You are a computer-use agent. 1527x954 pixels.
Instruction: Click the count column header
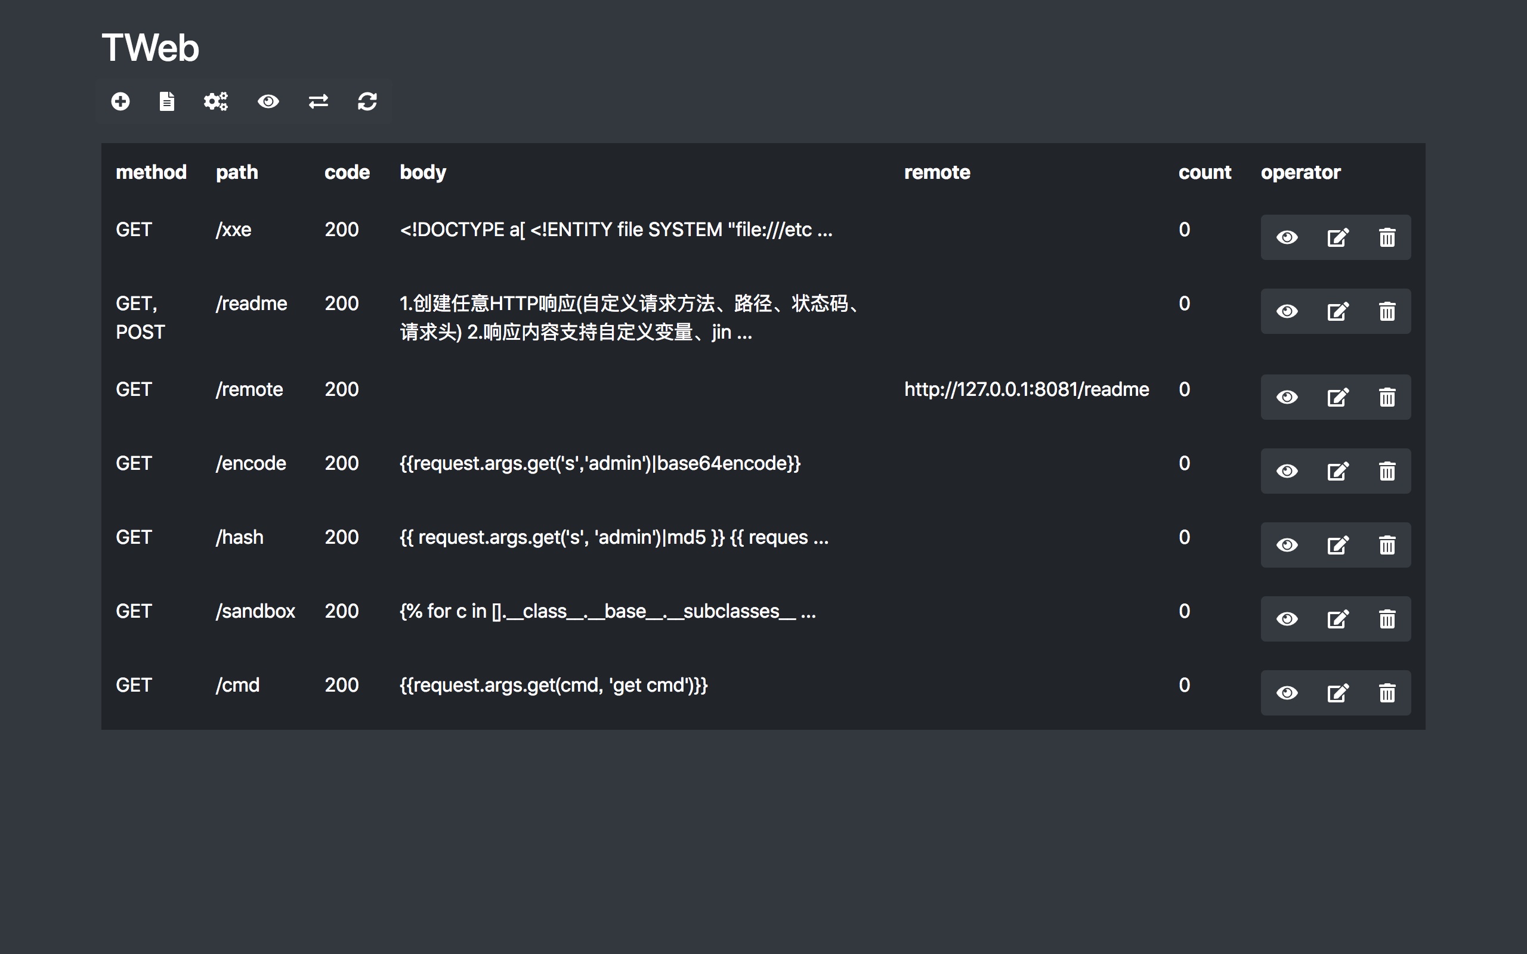pos(1204,172)
